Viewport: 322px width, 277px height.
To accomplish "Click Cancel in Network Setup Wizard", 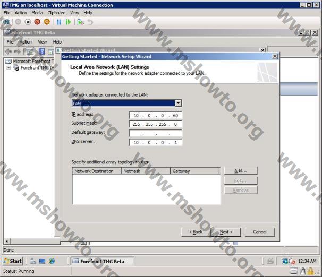I will coord(260,232).
